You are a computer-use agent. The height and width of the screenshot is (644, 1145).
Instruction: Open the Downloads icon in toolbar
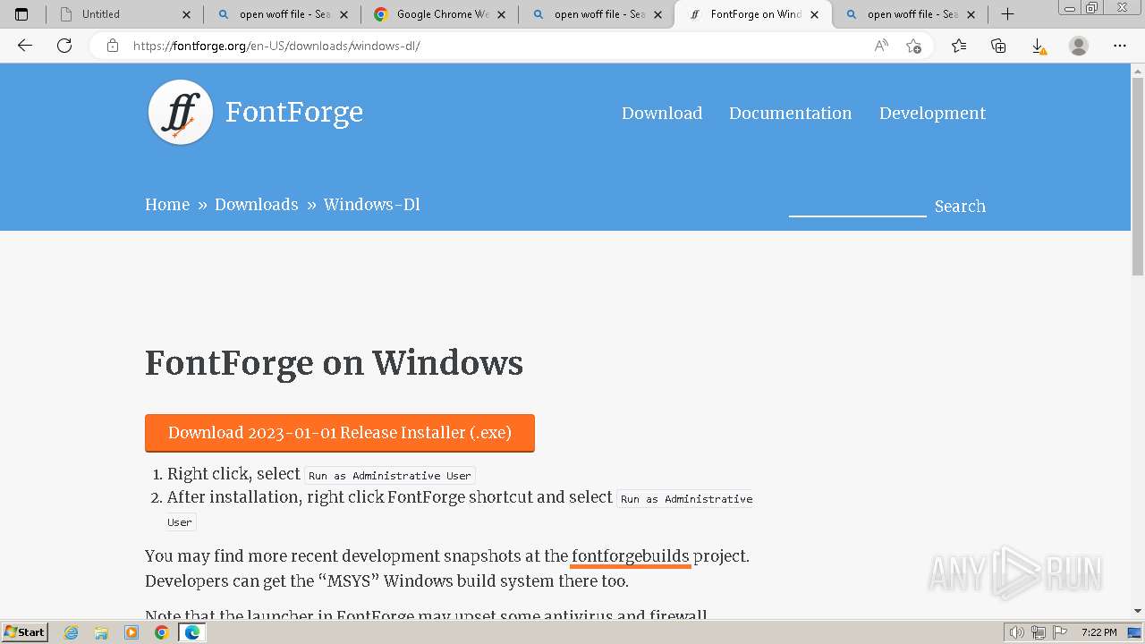click(x=1038, y=46)
